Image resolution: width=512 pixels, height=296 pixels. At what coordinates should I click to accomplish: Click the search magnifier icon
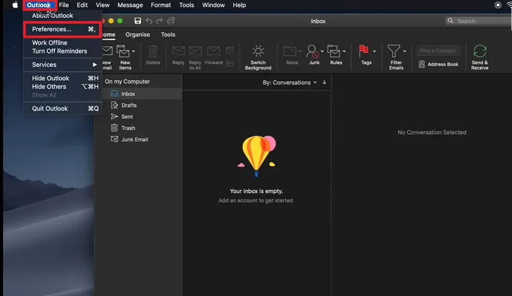[450, 21]
